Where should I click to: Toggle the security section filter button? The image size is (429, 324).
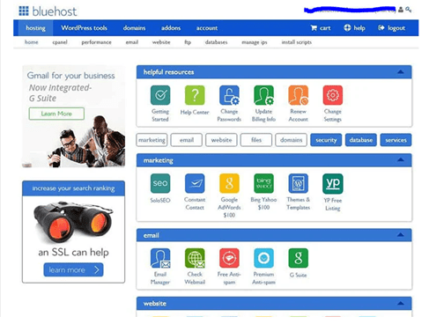pyautogui.click(x=326, y=140)
